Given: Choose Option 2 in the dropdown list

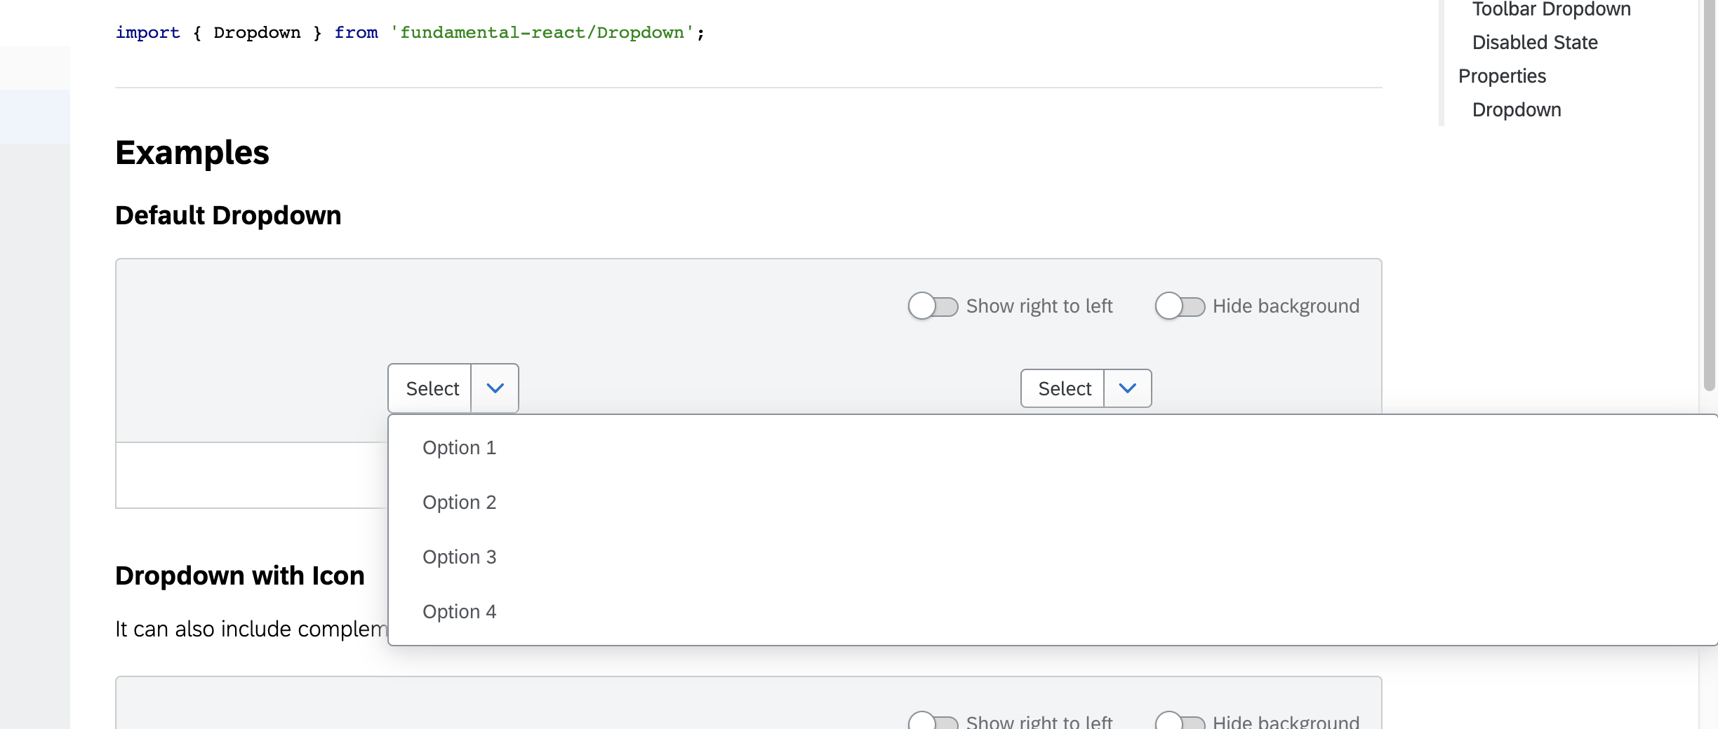Looking at the screenshot, I should 459,501.
